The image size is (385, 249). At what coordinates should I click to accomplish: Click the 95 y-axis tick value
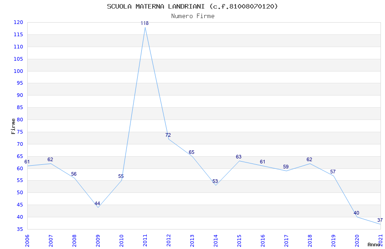[x=20, y=83]
